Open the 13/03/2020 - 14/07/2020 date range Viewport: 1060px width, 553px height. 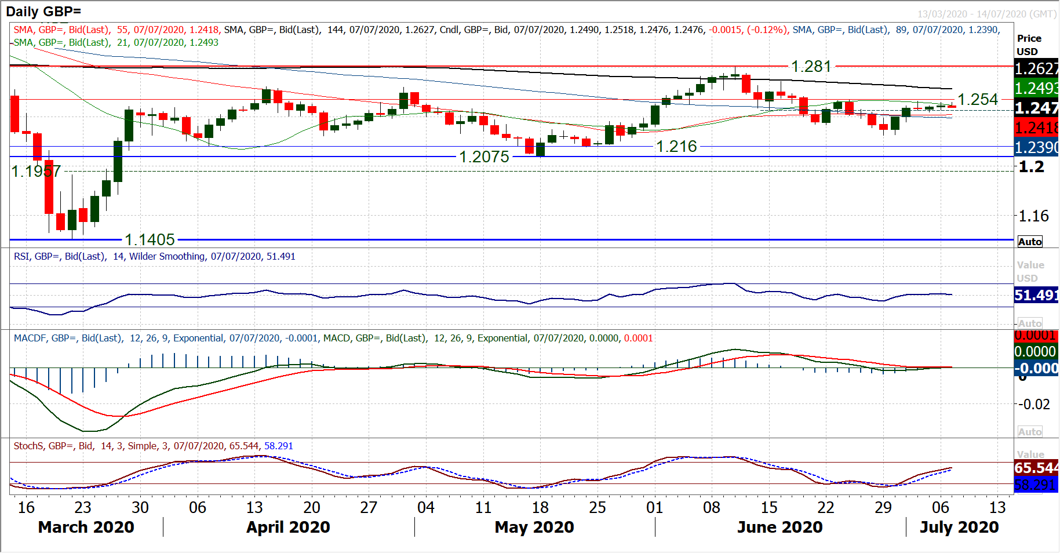pyautogui.click(x=986, y=14)
